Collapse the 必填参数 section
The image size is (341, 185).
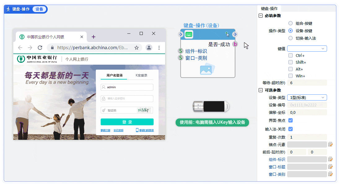point(260,16)
